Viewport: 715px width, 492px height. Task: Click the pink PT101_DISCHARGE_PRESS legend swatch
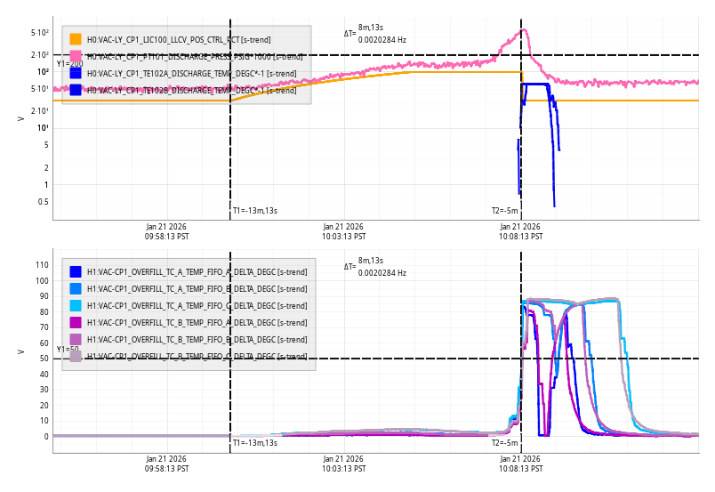(76, 56)
